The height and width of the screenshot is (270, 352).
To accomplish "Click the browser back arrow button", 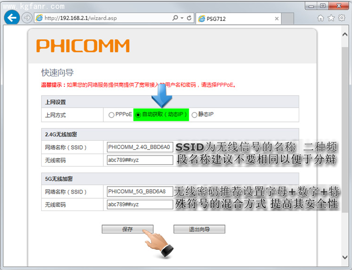I will (x=11, y=18).
